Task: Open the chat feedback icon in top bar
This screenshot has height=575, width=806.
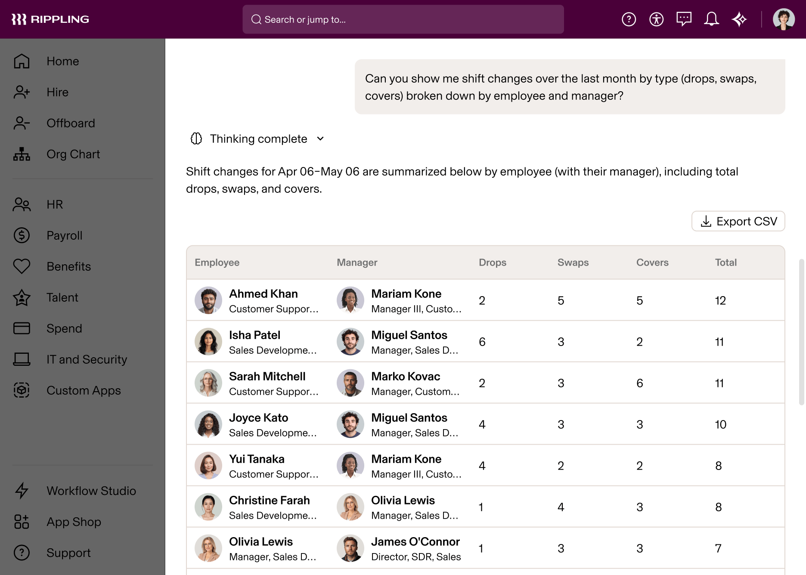Action: tap(684, 19)
